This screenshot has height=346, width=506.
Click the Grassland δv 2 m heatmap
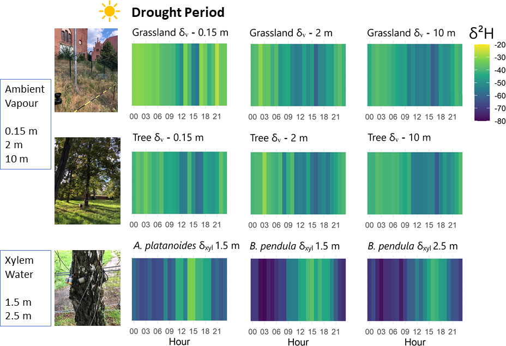point(297,75)
